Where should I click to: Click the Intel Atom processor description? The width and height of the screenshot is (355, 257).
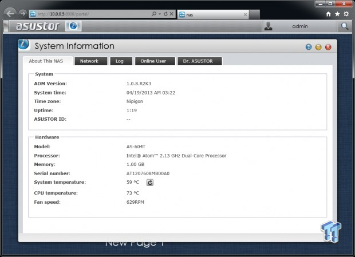[176, 156]
